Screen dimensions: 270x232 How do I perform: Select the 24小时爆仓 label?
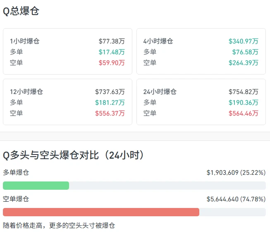160,92
